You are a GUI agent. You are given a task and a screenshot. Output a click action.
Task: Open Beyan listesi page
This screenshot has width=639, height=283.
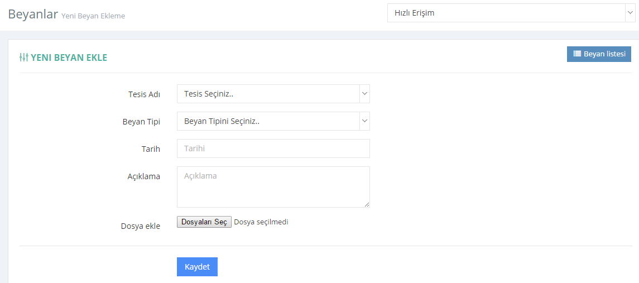[599, 54]
